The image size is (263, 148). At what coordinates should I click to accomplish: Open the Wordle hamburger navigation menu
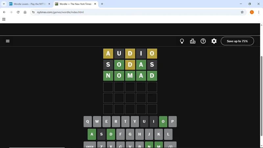pos(8,41)
